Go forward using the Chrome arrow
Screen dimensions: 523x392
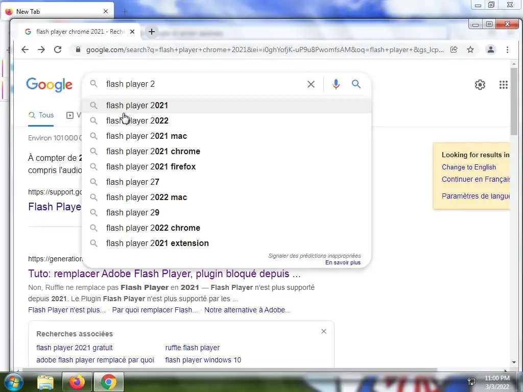click(41, 50)
